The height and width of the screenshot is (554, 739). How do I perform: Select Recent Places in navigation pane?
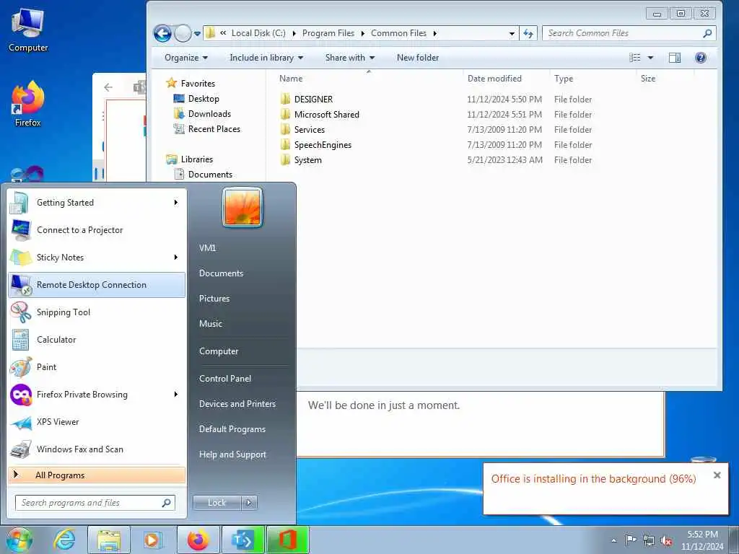click(x=214, y=128)
